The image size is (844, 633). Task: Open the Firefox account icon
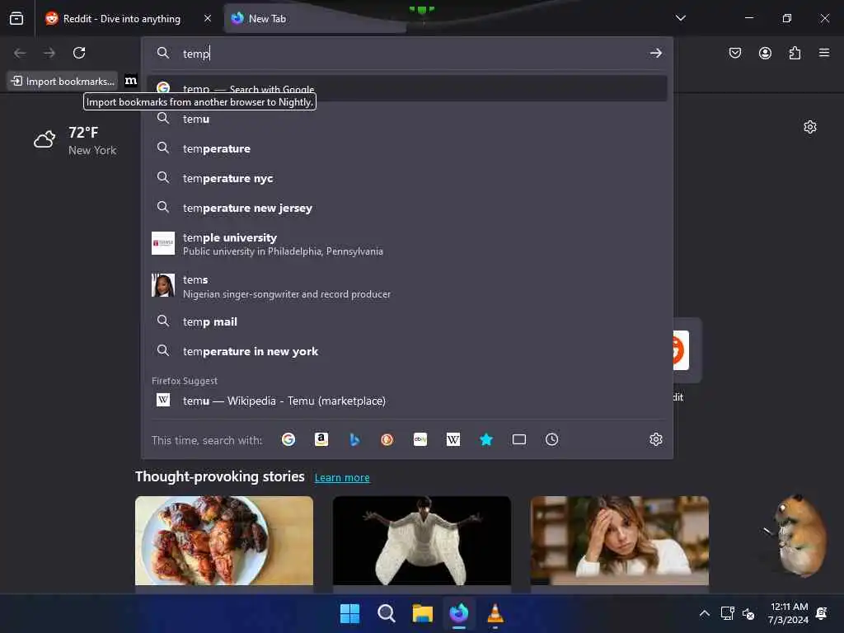765,53
